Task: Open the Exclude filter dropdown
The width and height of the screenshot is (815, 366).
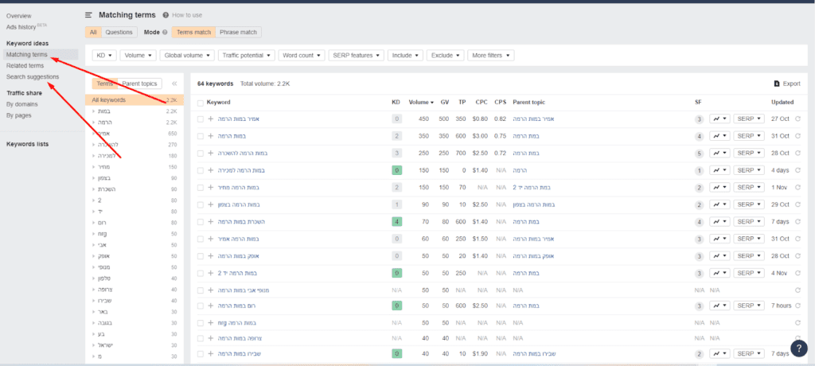Action: (x=446, y=55)
